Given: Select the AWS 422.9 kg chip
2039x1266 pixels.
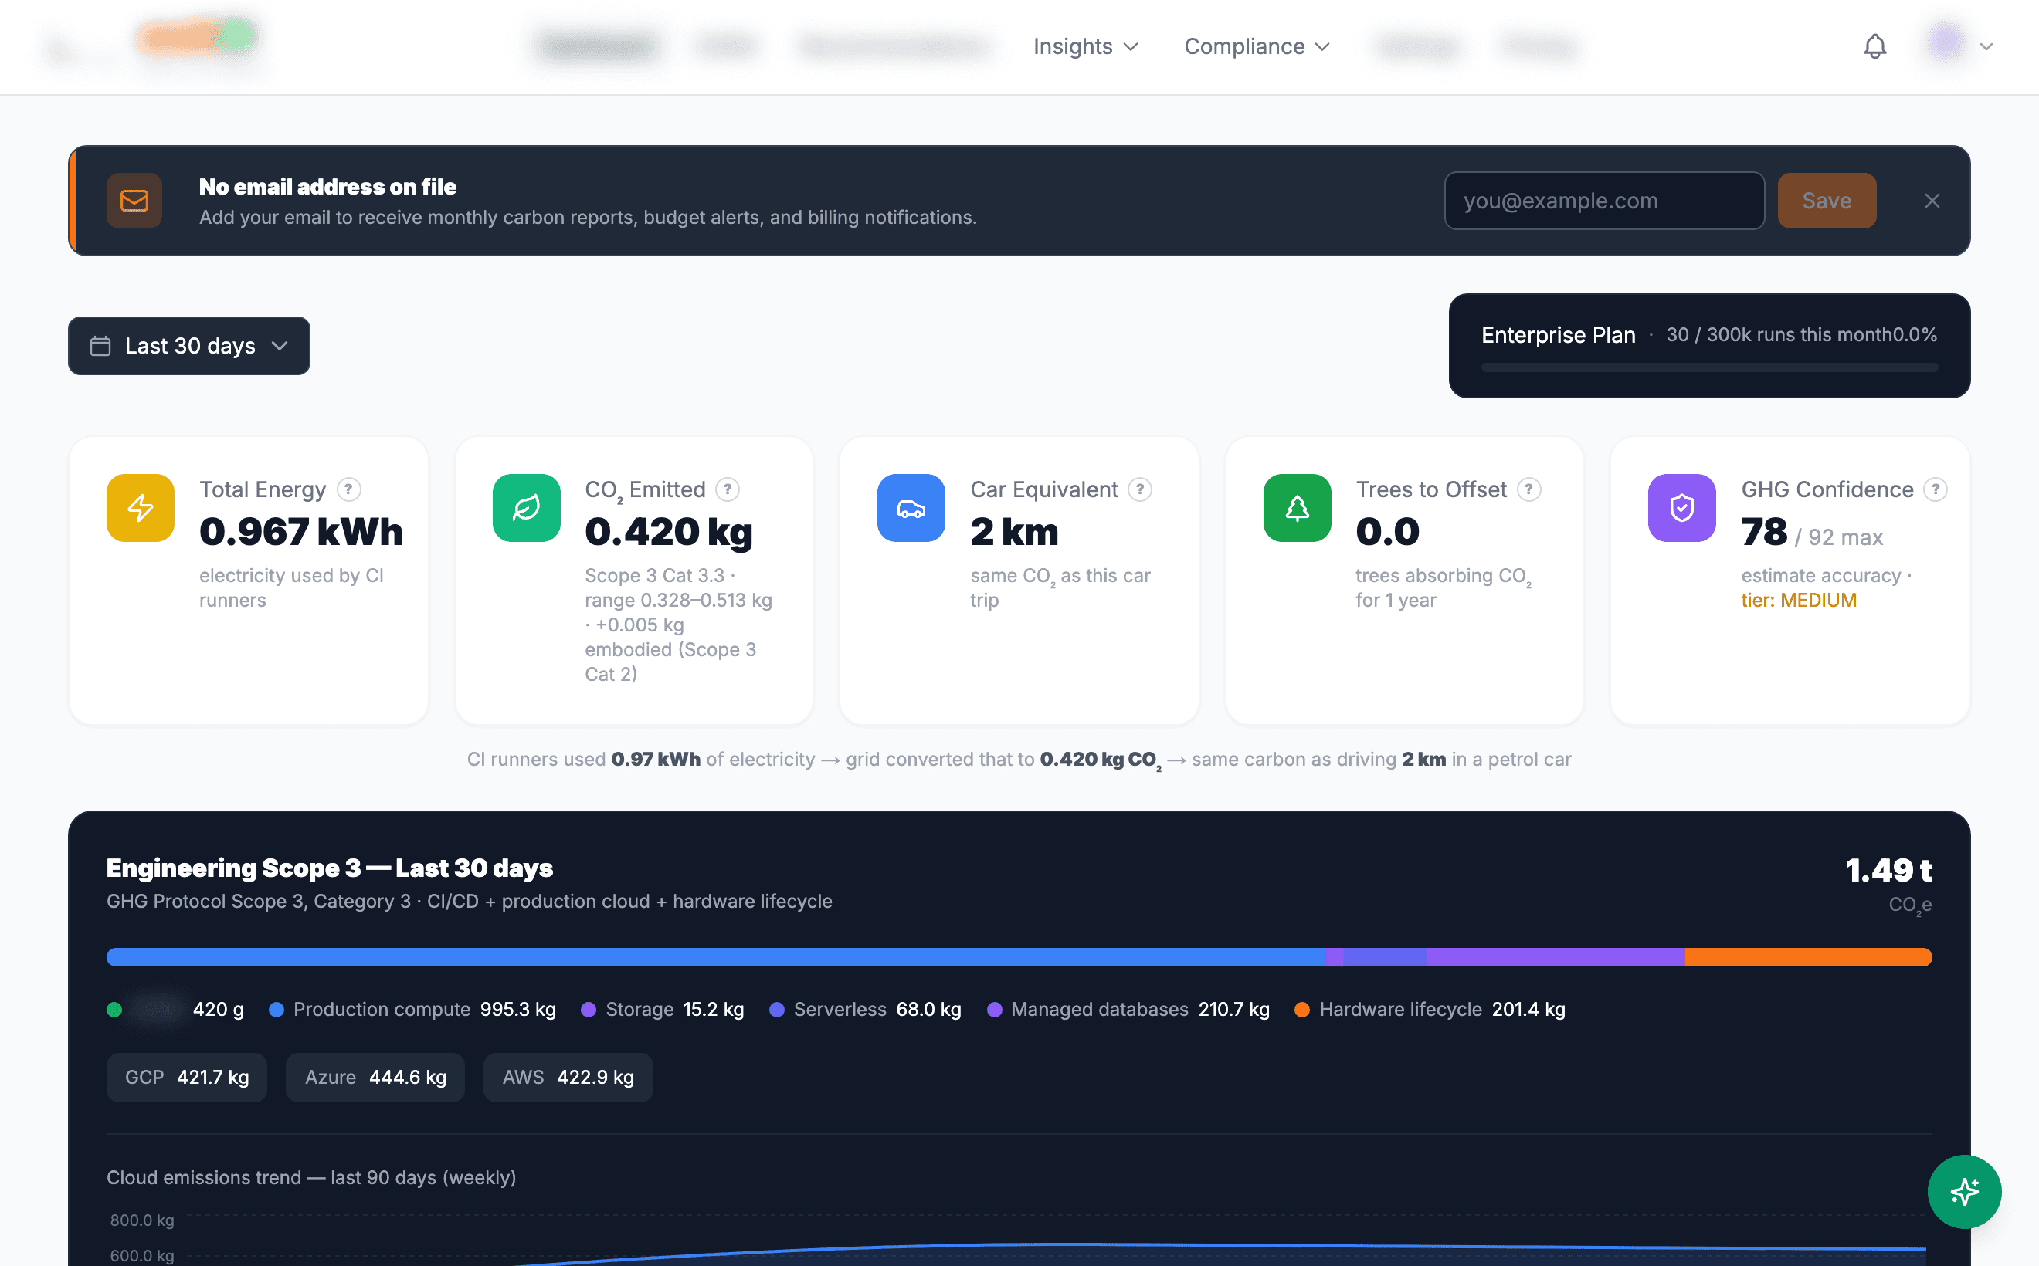Looking at the screenshot, I should click(568, 1077).
